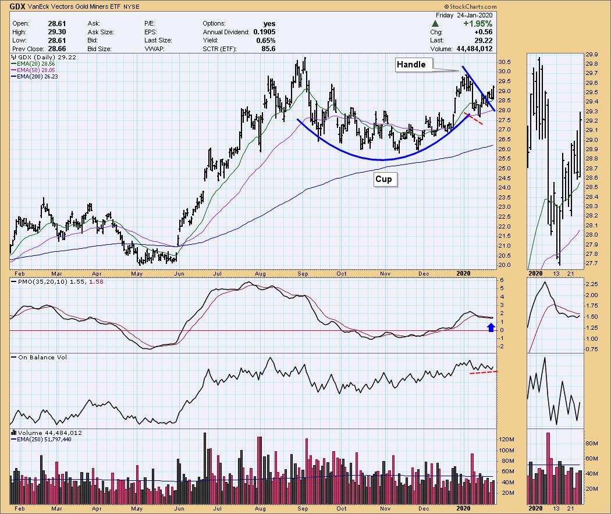Screen dimensions: 611x514
Task: Select the Handle annotation label
Action: pos(411,65)
